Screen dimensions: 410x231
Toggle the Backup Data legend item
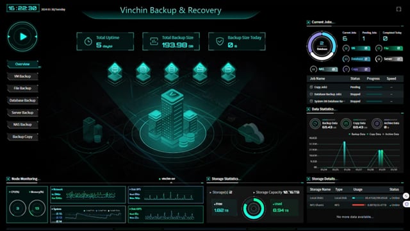pyautogui.click(x=357, y=134)
